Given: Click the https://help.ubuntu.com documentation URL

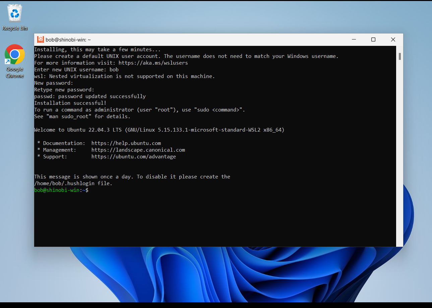Looking at the screenshot, I should (x=126, y=143).
